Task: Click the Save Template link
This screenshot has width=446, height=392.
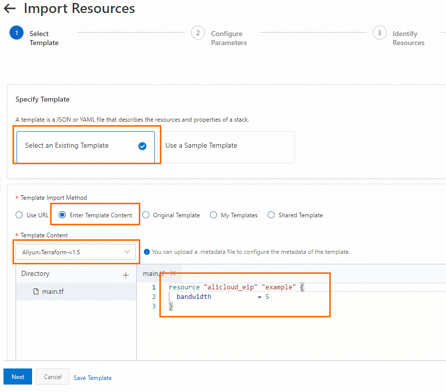Action: 93,378
